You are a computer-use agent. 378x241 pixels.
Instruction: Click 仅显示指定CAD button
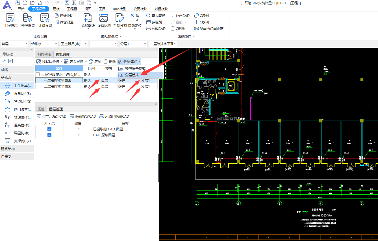point(51,116)
